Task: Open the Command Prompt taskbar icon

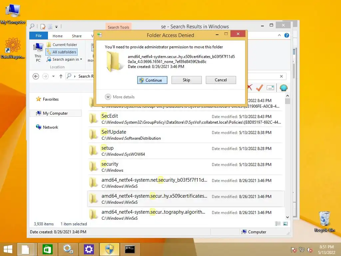Action: click(x=130, y=249)
